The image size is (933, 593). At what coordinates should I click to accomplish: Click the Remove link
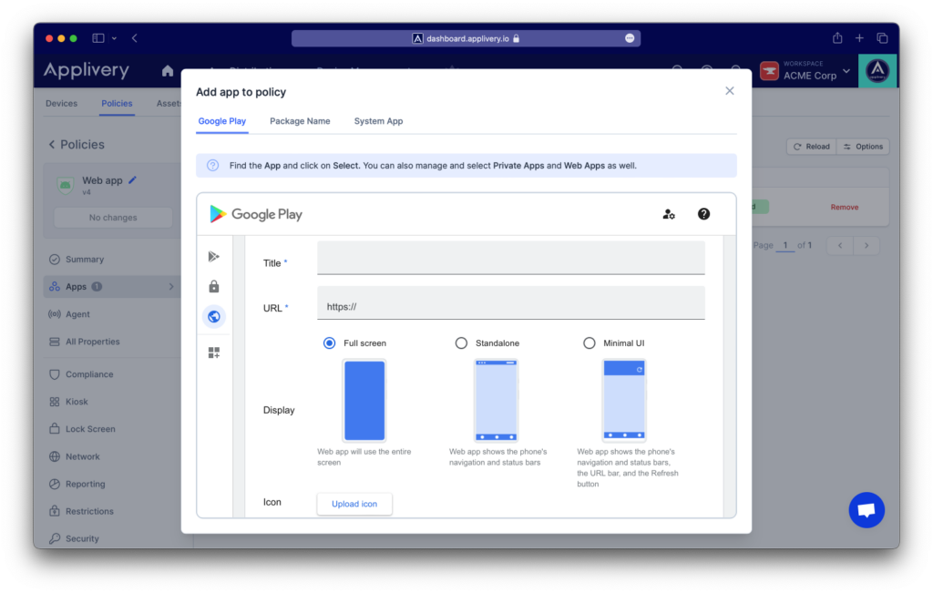(845, 207)
